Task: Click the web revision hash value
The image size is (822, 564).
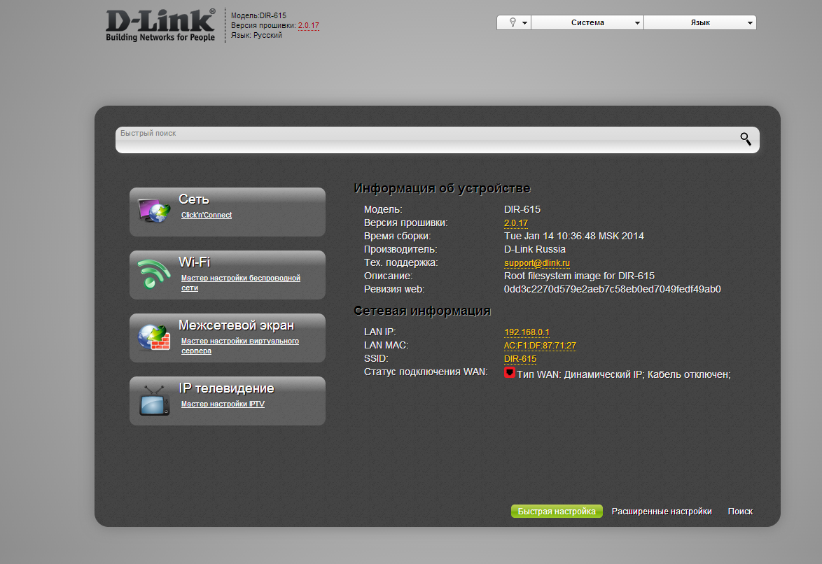Action: tap(613, 289)
